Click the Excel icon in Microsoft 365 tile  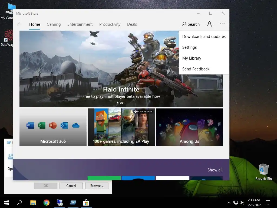(x=41, y=125)
